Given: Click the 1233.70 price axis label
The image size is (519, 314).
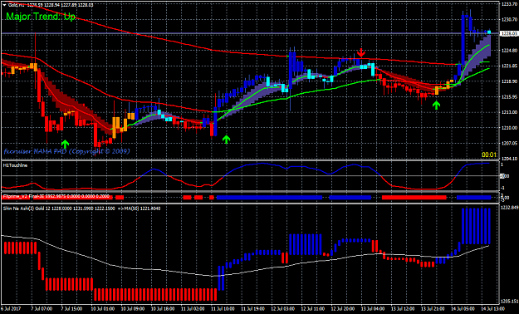Looking at the screenshot, I should (510, 4).
